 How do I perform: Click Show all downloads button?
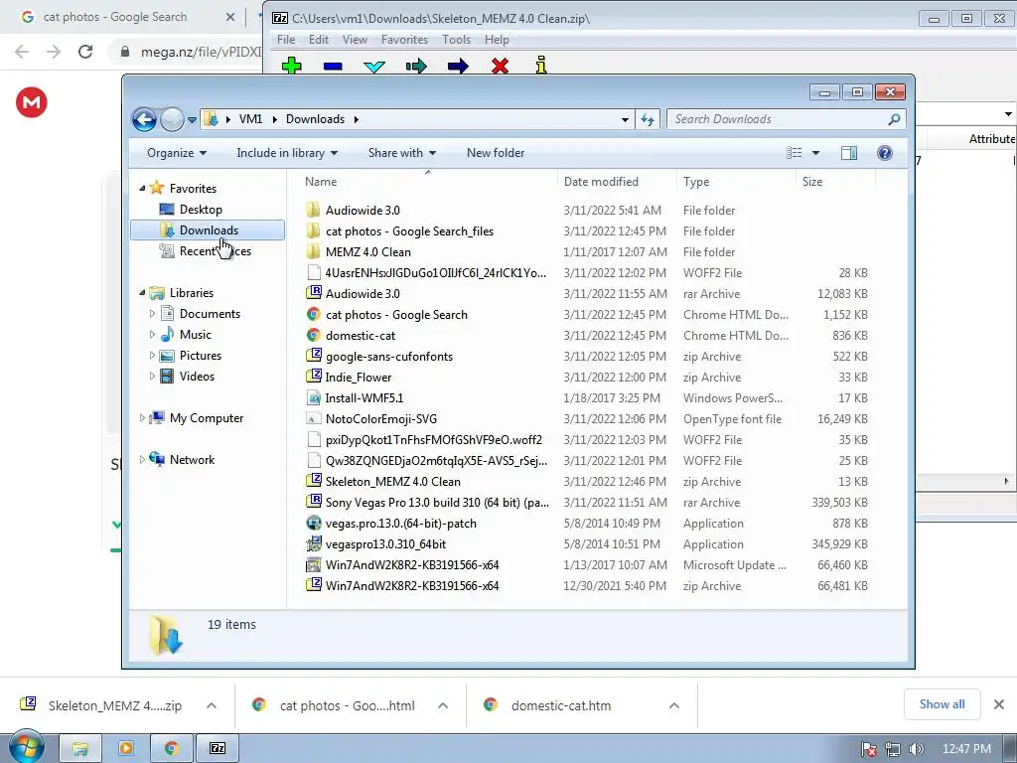(942, 704)
